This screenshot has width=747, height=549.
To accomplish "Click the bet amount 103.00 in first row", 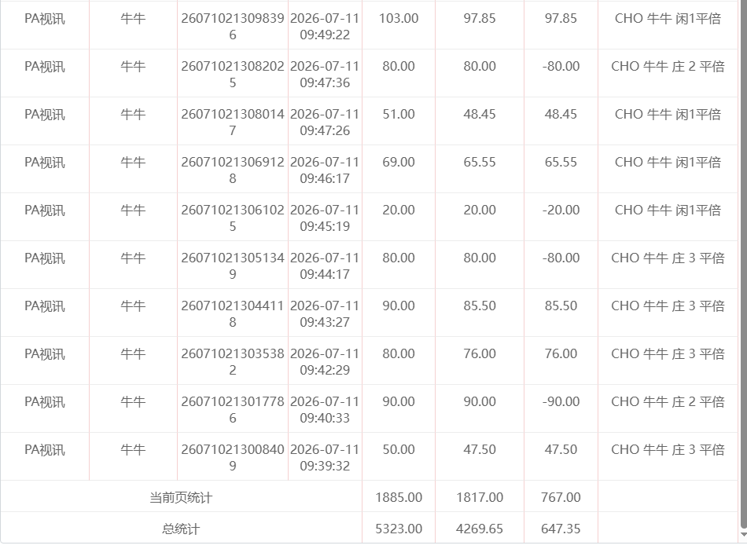I will click(x=399, y=19).
